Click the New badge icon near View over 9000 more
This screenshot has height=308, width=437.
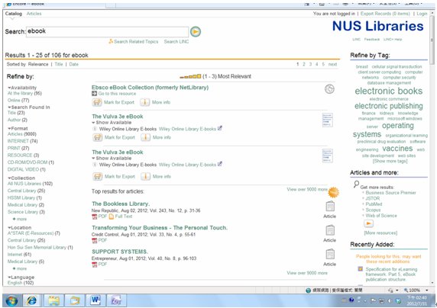pos(333,192)
